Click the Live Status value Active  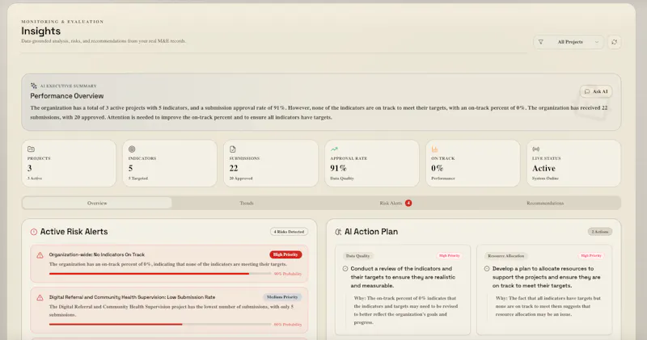(x=543, y=168)
